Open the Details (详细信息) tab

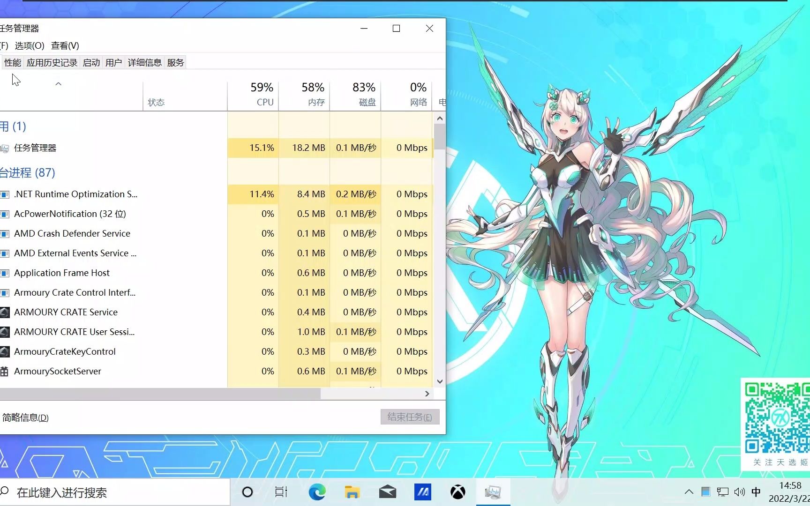coord(144,63)
